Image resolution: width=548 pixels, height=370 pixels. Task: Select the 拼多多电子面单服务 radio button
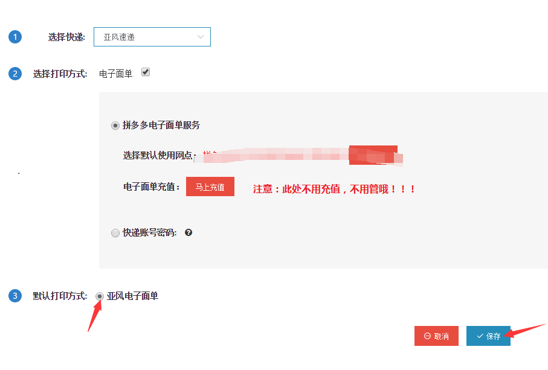(115, 126)
